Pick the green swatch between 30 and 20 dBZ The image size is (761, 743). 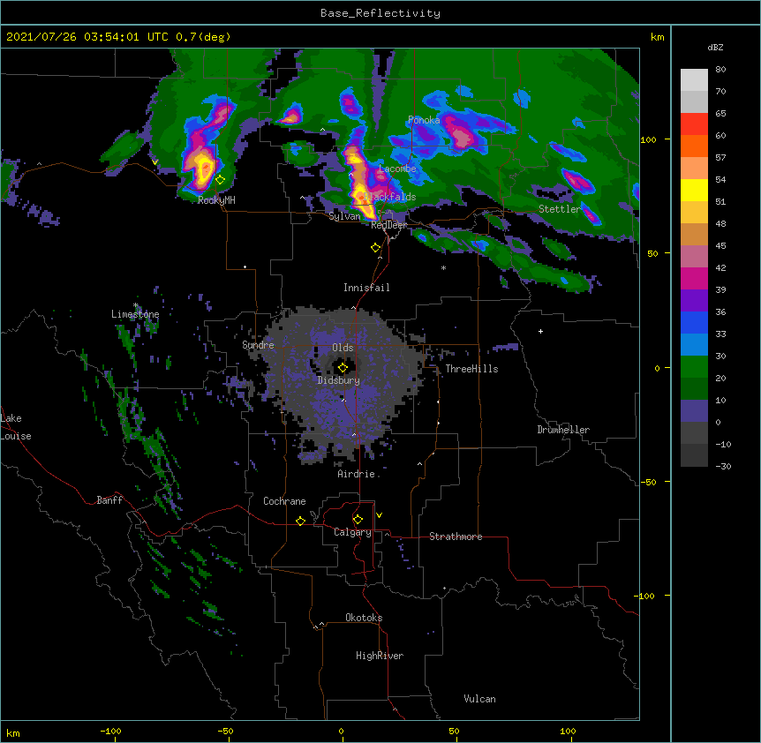[x=694, y=367]
